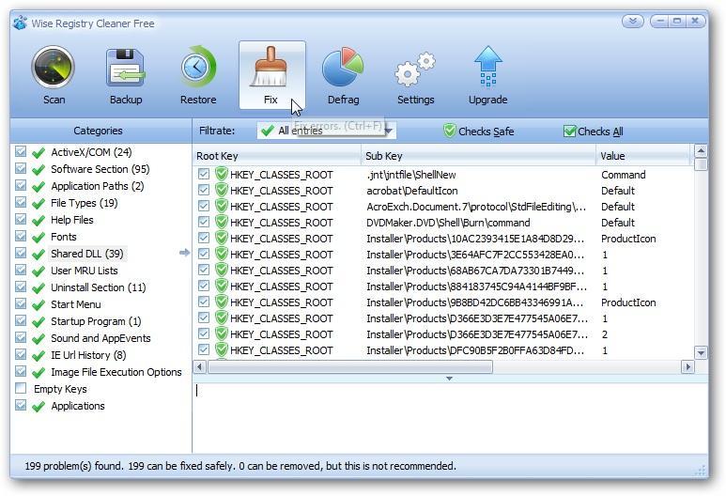Click the Checks Safe label

tap(487, 132)
